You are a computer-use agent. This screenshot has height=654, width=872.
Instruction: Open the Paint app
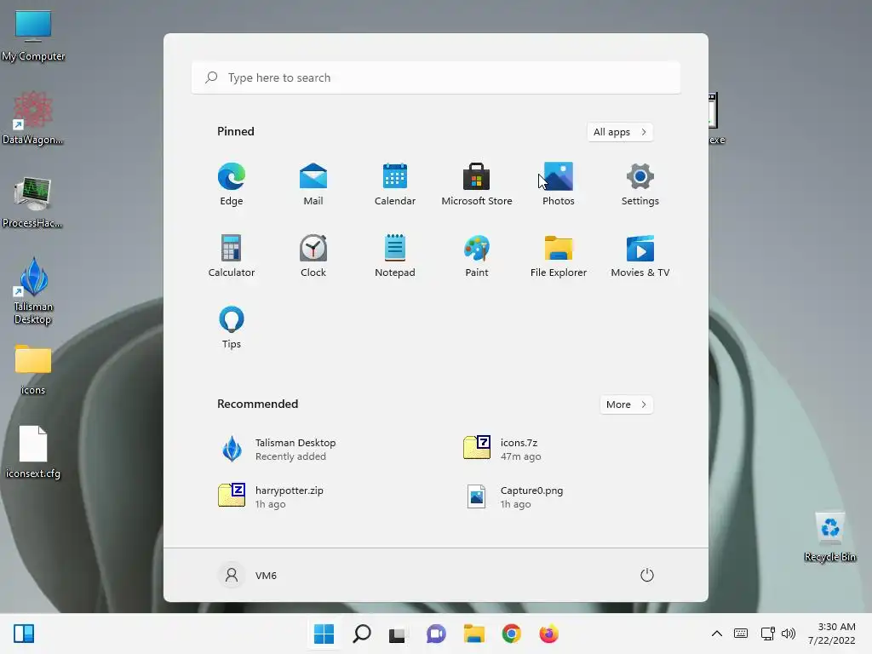click(477, 255)
